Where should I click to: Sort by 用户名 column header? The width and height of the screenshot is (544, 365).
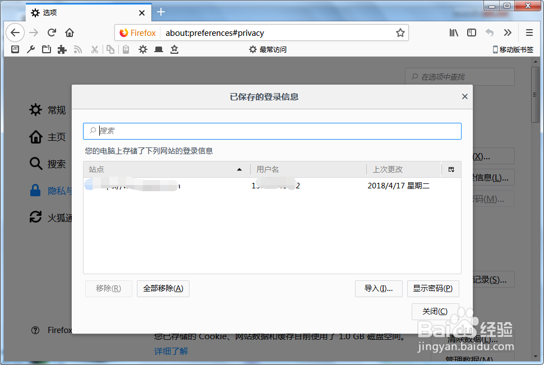point(308,169)
